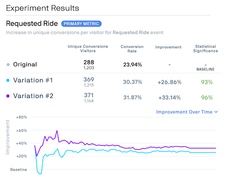Select the Variation #1 row label
The height and width of the screenshot is (178, 230).
tap(33, 80)
